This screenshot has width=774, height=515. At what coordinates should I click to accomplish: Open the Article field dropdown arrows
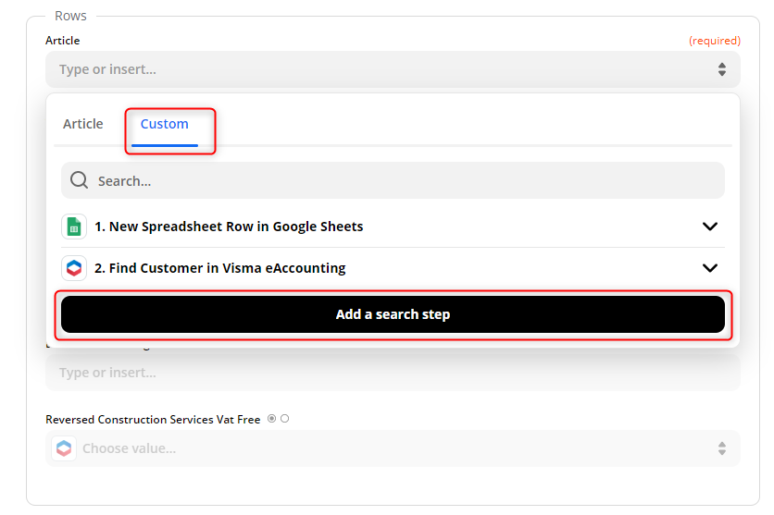coord(721,69)
